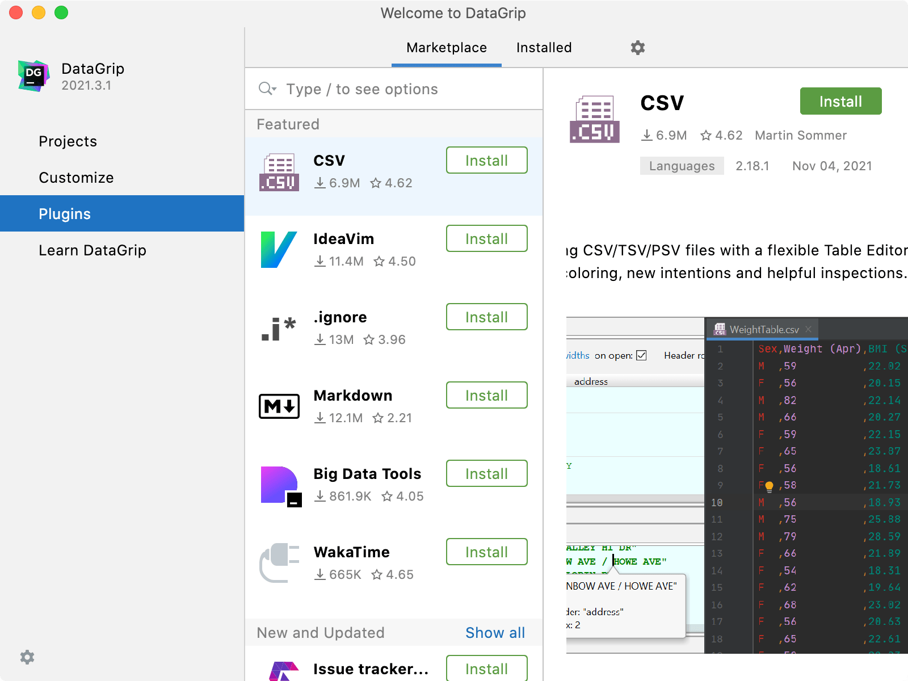Click the Nov 04, 2021 date
Viewport: 908px width, 681px height.
pos(832,166)
